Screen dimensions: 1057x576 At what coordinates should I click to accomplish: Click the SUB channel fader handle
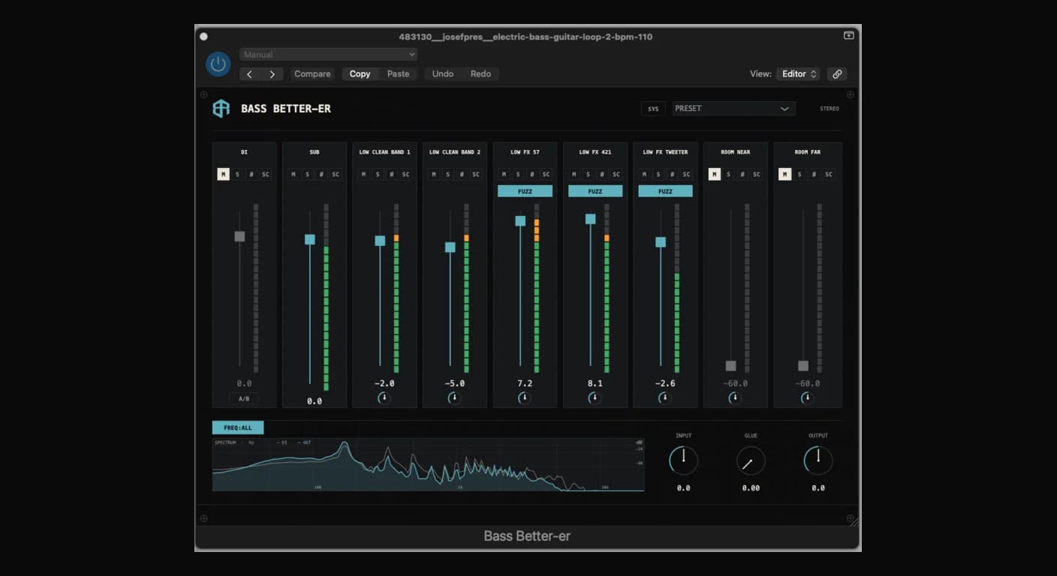(310, 239)
